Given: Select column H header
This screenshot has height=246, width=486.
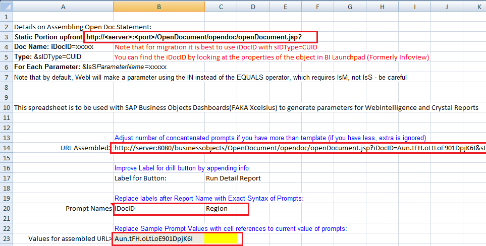Looking at the screenshot, I should (382, 7).
